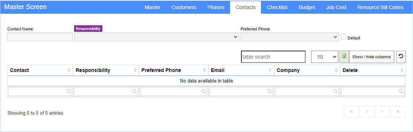Open the Responsibility dropdown

pyautogui.click(x=156, y=37)
